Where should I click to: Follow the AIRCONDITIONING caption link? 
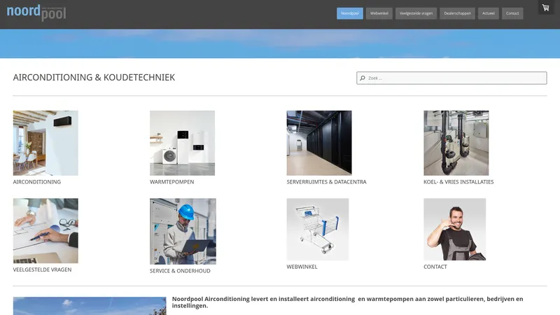pyautogui.click(x=37, y=182)
